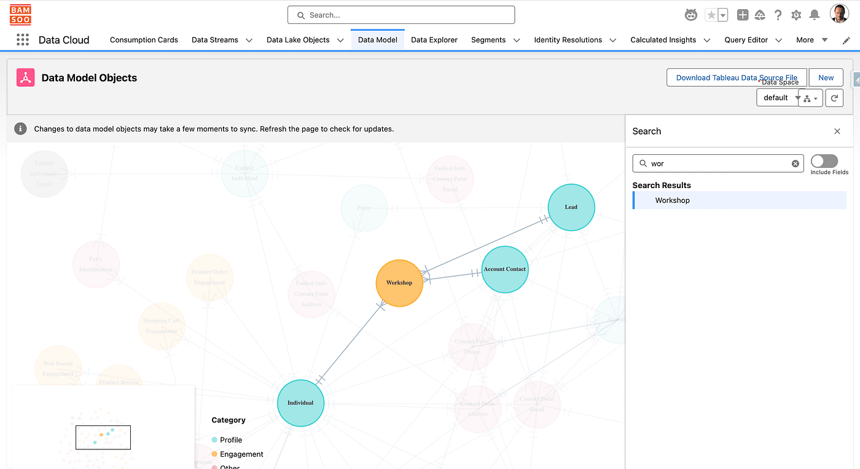Image resolution: width=860 pixels, height=469 pixels.
Task: Select the orange Workshop node in graph
Action: pos(399,283)
